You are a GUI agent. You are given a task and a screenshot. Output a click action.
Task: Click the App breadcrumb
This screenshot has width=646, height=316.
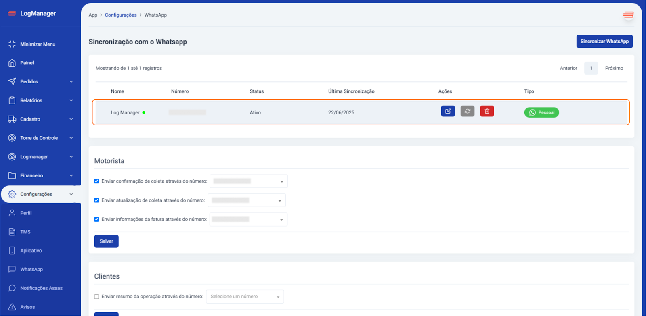pyautogui.click(x=93, y=15)
